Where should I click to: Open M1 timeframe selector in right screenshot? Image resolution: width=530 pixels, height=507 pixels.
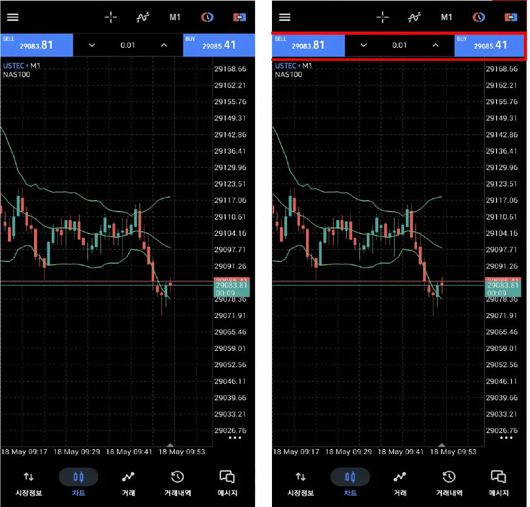click(446, 17)
